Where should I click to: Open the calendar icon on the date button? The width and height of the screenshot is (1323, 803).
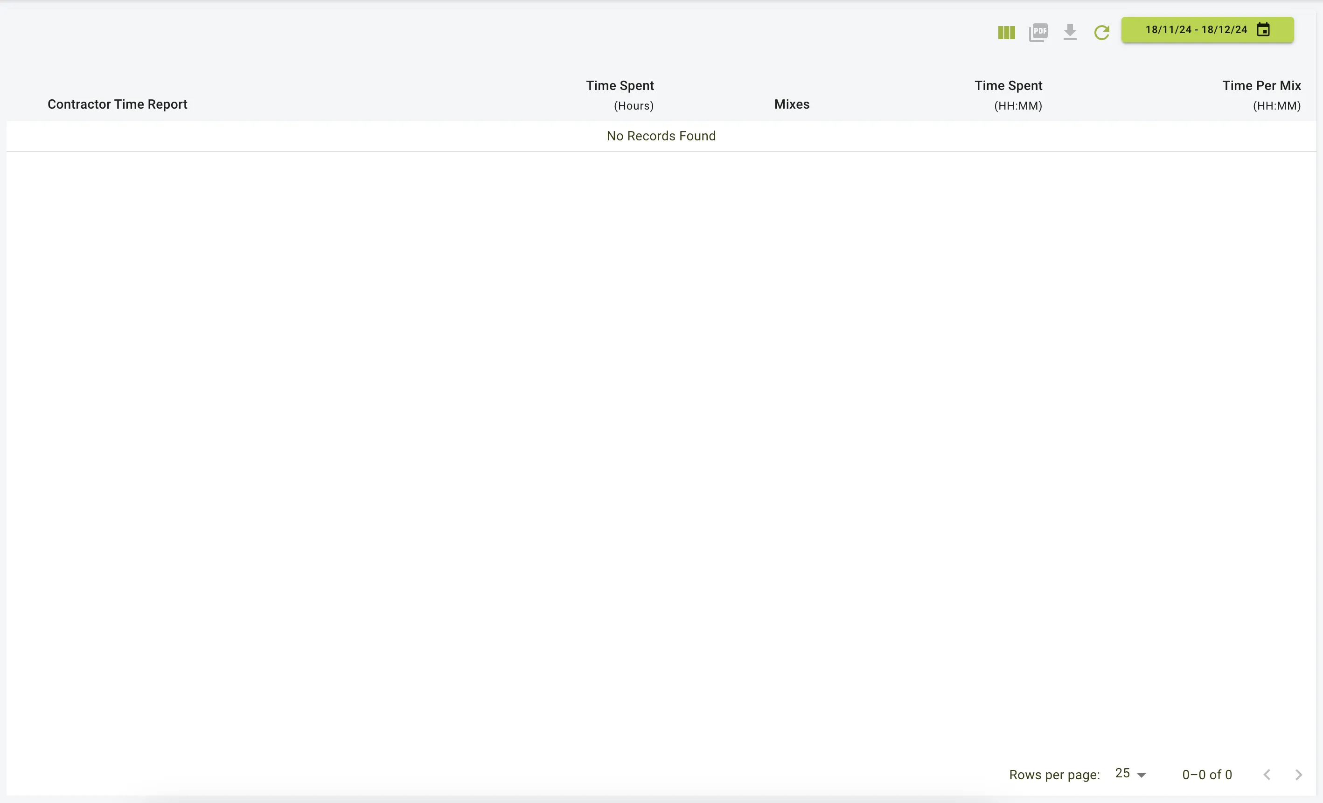click(1263, 29)
